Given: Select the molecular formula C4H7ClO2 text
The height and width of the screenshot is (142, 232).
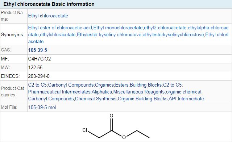Looking at the screenshot, I should [40, 59].
